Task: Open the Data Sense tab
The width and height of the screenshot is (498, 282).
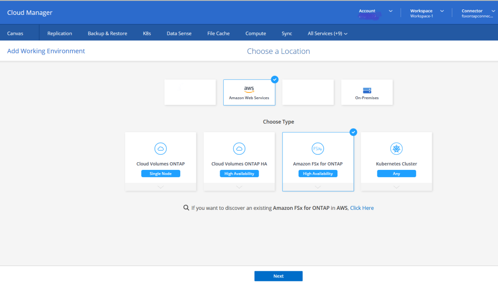Action: pyautogui.click(x=179, y=33)
